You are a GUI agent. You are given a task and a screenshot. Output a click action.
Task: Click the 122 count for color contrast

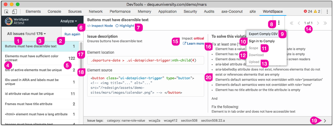[72, 58]
